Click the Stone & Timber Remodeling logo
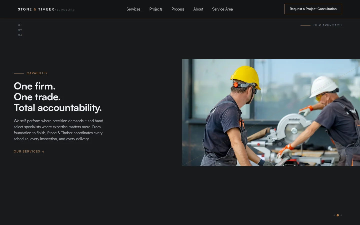 [46, 9]
